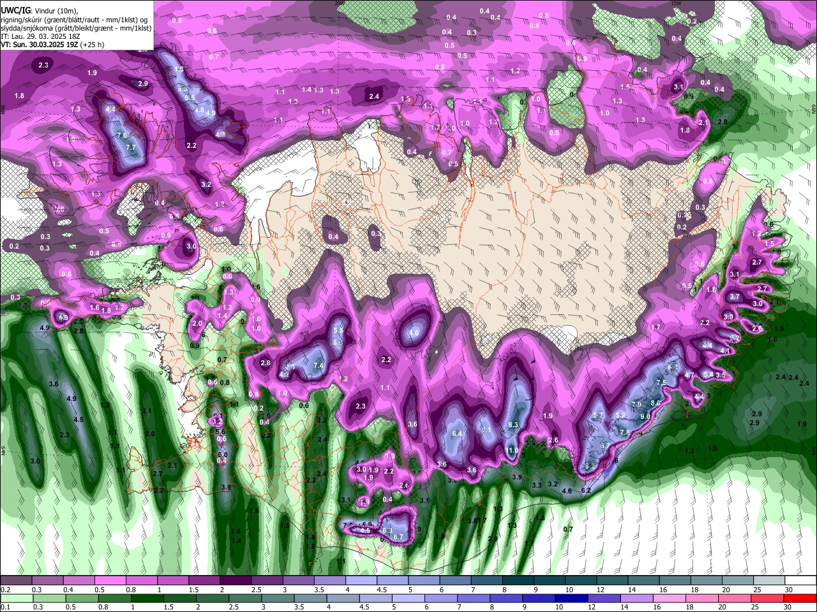Click the grey-green lower swatch between 3 and 3.5
This screenshot has height=612, width=817.
point(278,599)
